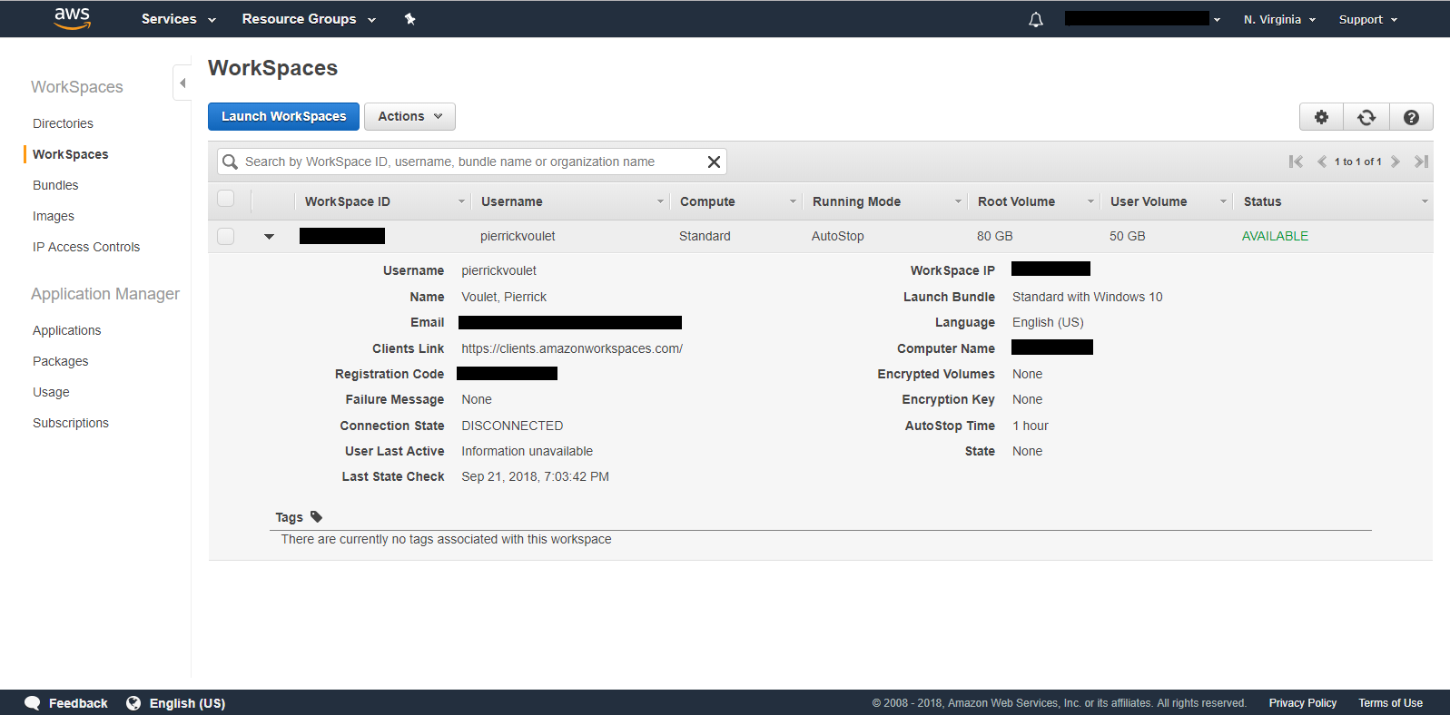The width and height of the screenshot is (1450, 715).
Task: Open the WorkSpace ID column filter arrow
Action: (461, 201)
